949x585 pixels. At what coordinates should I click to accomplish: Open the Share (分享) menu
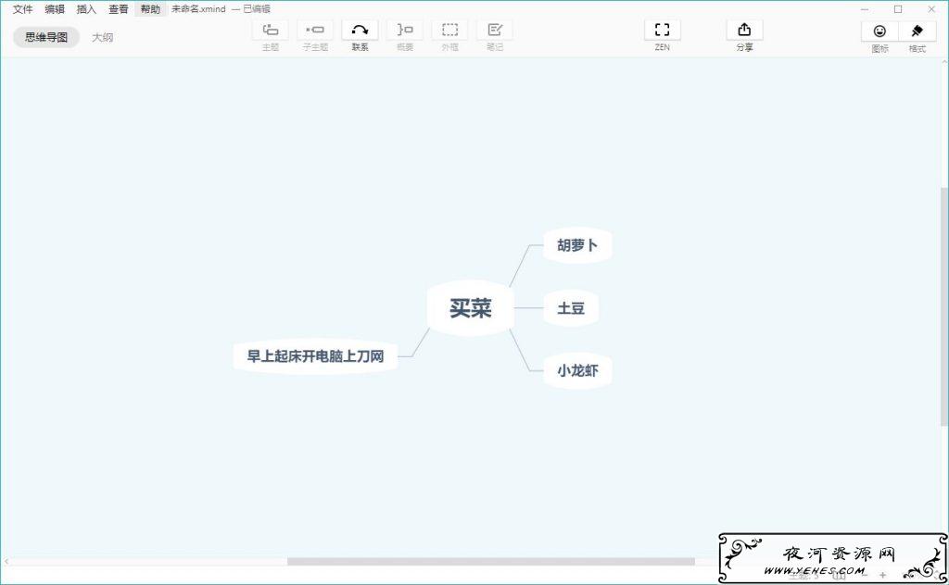pyautogui.click(x=744, y=30)
